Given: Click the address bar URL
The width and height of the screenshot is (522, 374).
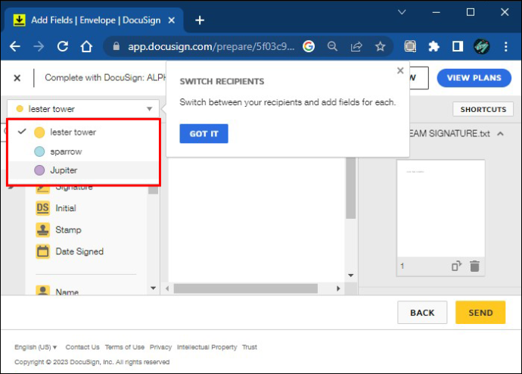Looking at the screenshot, I should pos(211,46).
